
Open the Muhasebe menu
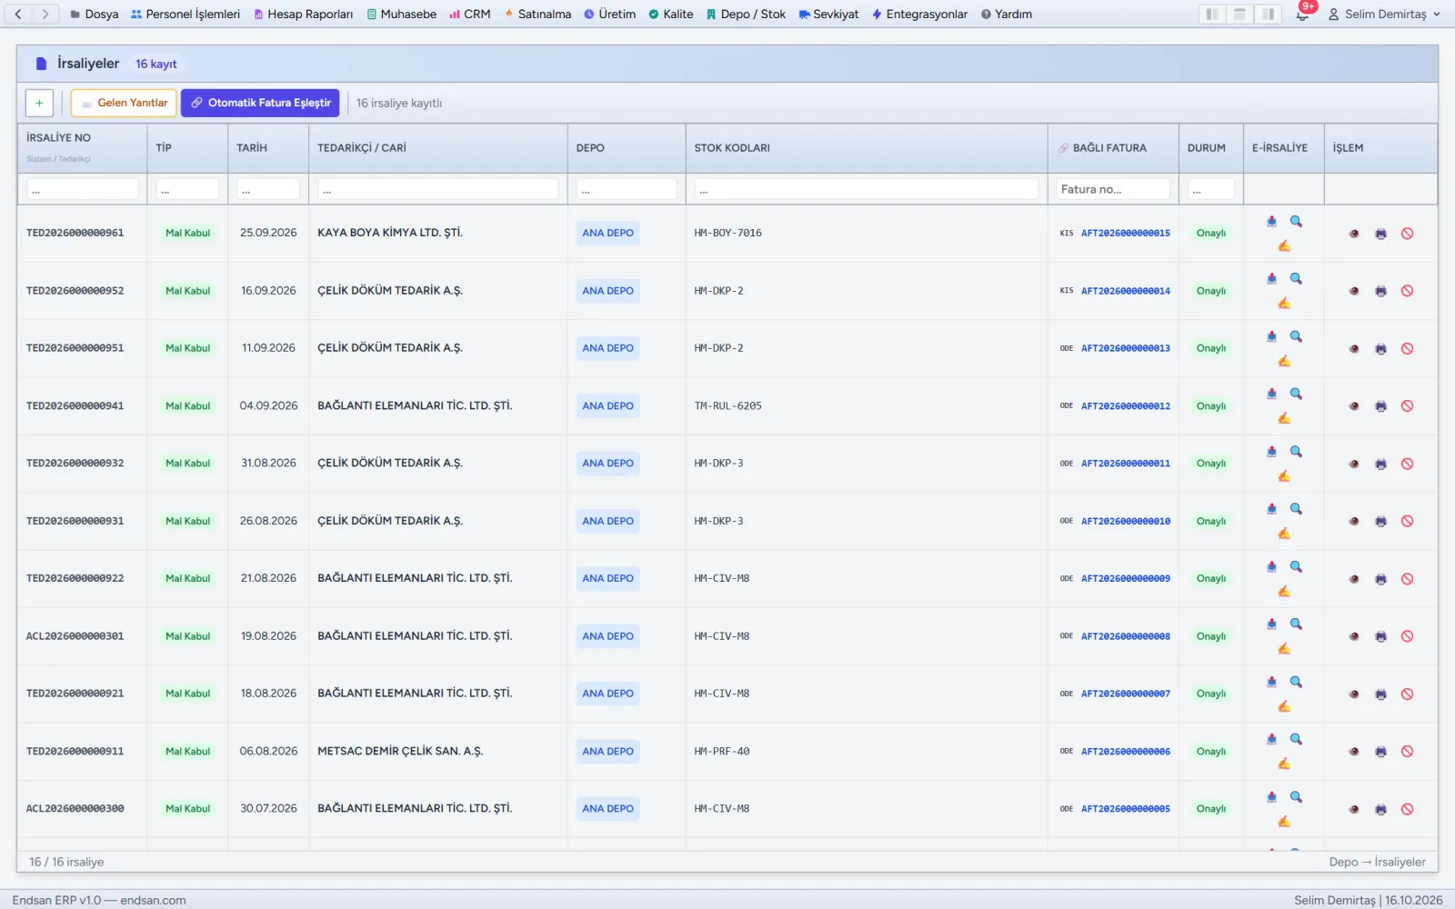(x=401, y=14)
